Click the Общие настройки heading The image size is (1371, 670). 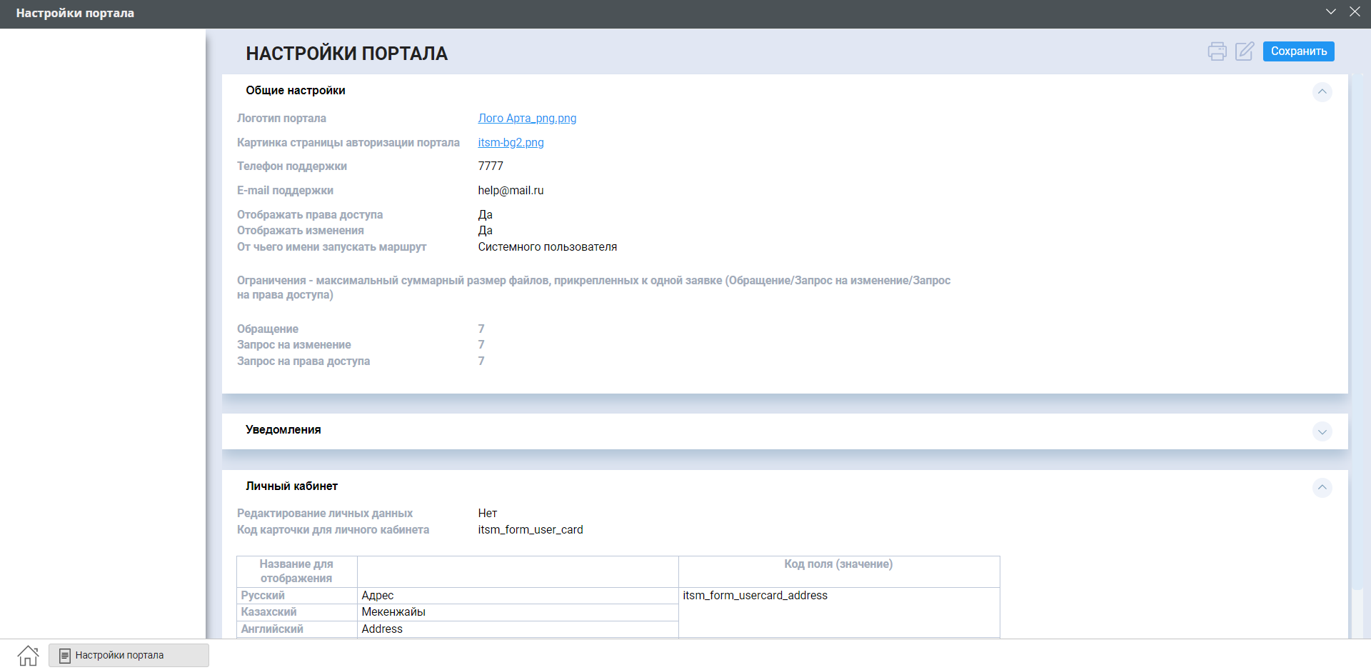coord(296,91)
